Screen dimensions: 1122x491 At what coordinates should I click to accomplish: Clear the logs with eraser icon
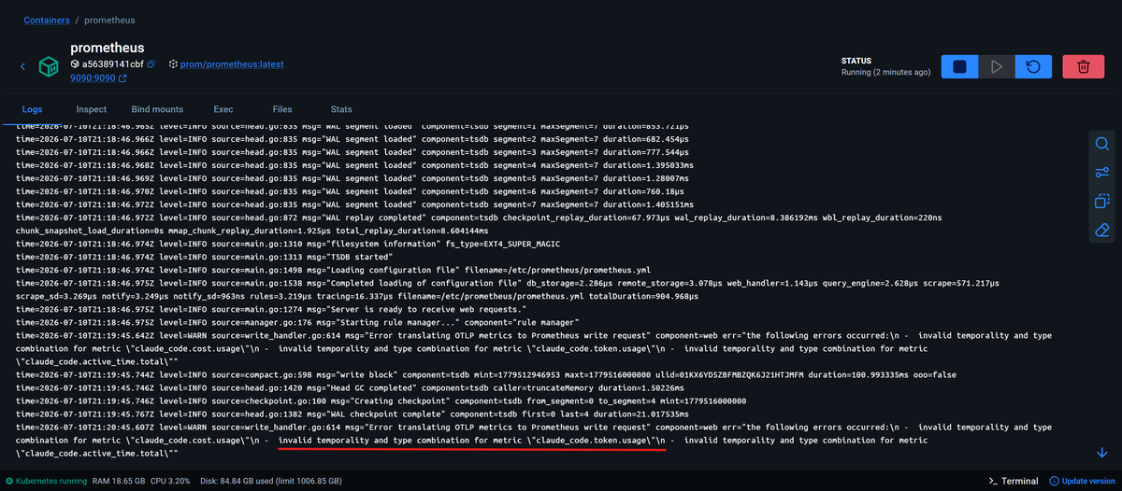(x=1102, y=230)
